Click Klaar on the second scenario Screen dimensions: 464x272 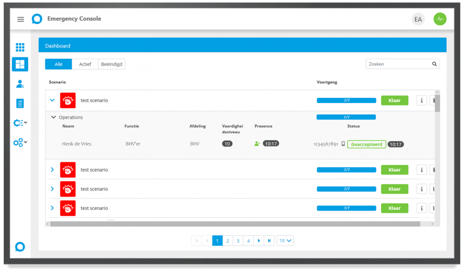(394, 169)
